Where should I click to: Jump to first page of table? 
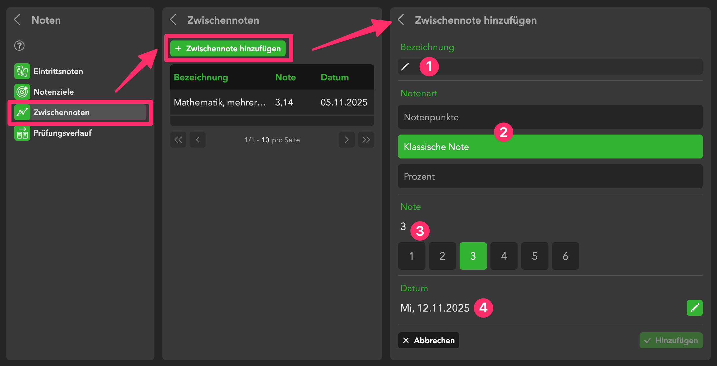pyautogui.click(x=178, y=140)
